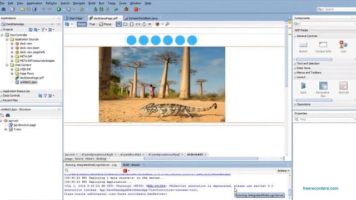Expand the deck.view.bean package node
356x200 pixels.
[x=12, y=48]
